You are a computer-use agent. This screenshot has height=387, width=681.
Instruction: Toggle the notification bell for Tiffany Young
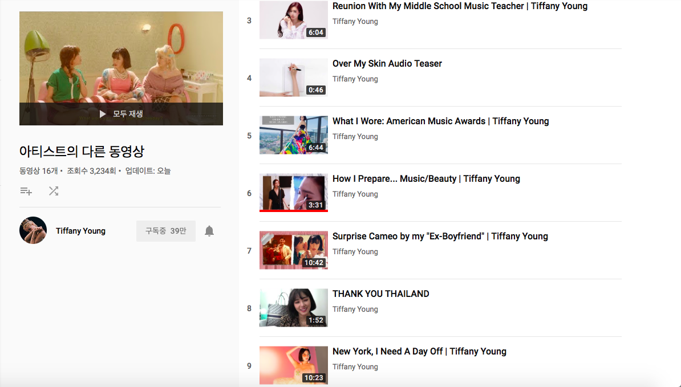(x=209, y=231)
